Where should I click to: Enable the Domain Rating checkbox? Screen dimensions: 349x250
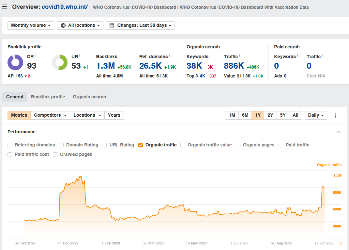pos(61,145)
